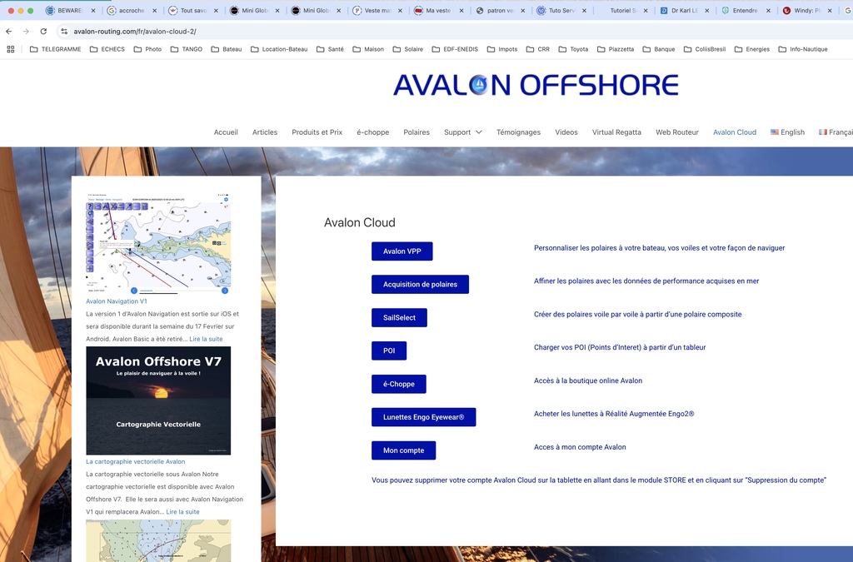The image size is (853, 562).
Task: Click the browser forward arrow
Action: (x=26, y=32)
